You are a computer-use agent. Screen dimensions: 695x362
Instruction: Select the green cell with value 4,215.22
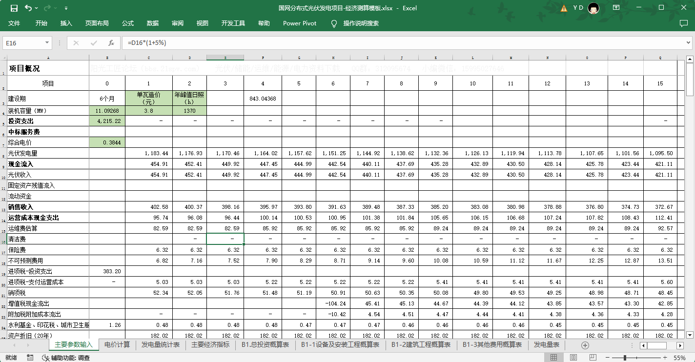pos(107,121)
